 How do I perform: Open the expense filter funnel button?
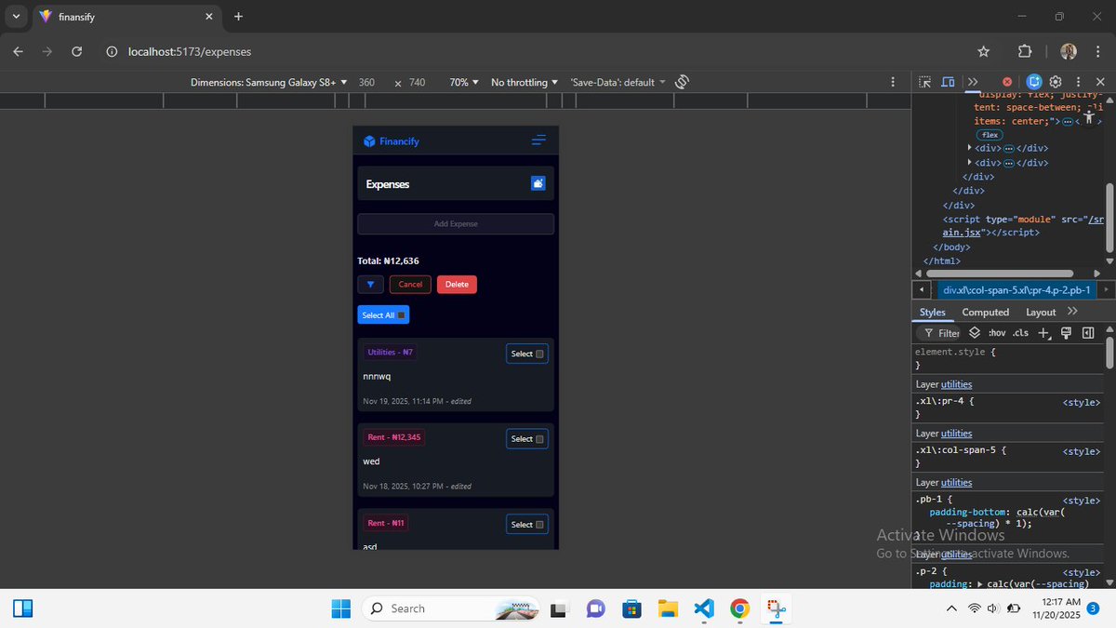click(371, 285)
